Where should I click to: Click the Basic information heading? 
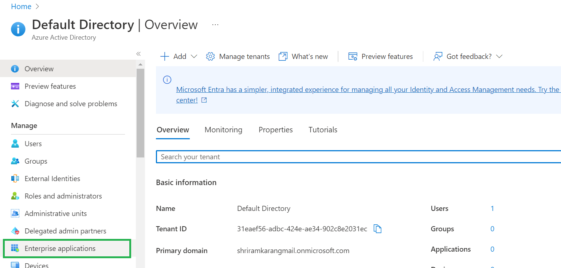[x=186, y=182]
